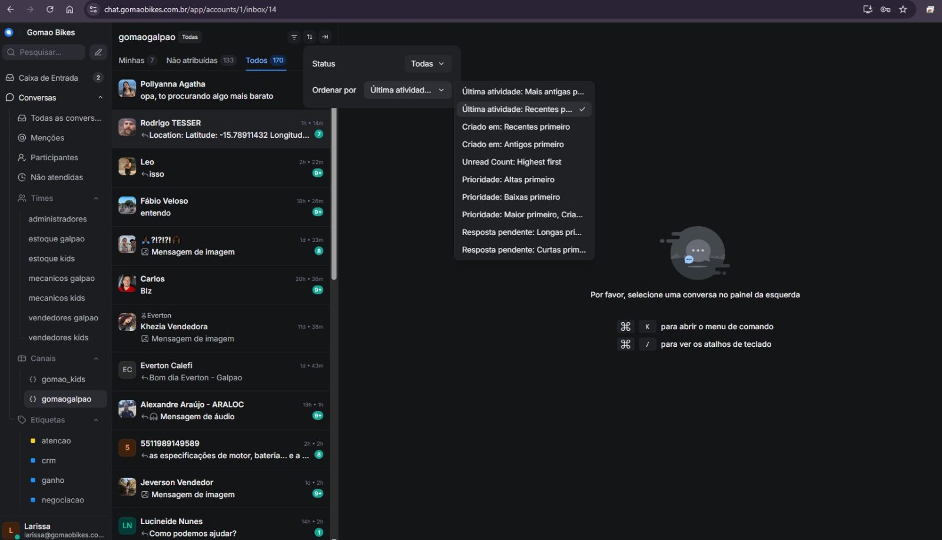Open the administradores team
Viewport: 942px width, 540px height.
point(58,219)
